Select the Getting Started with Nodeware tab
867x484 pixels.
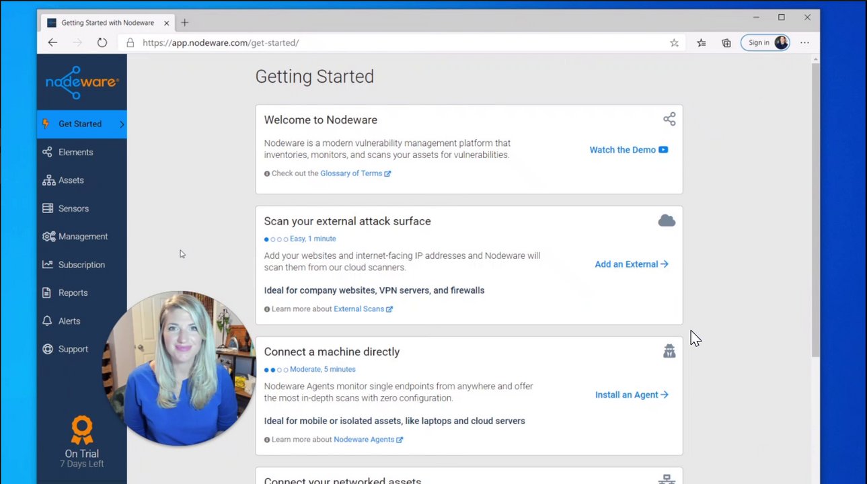coord(108,23)
